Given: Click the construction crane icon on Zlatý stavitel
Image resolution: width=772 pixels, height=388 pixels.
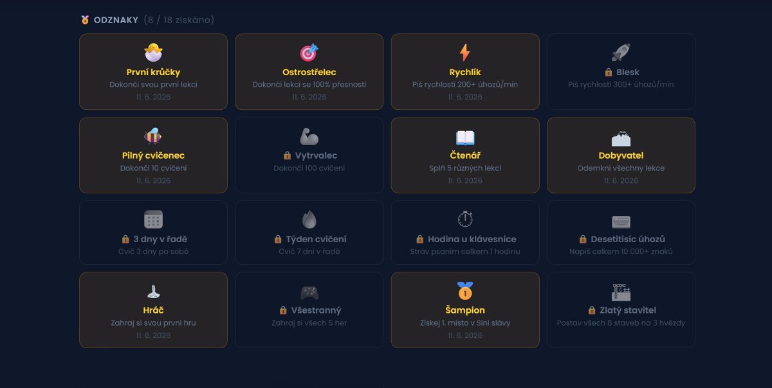Looking at the screenshot, I should point(621,291).
